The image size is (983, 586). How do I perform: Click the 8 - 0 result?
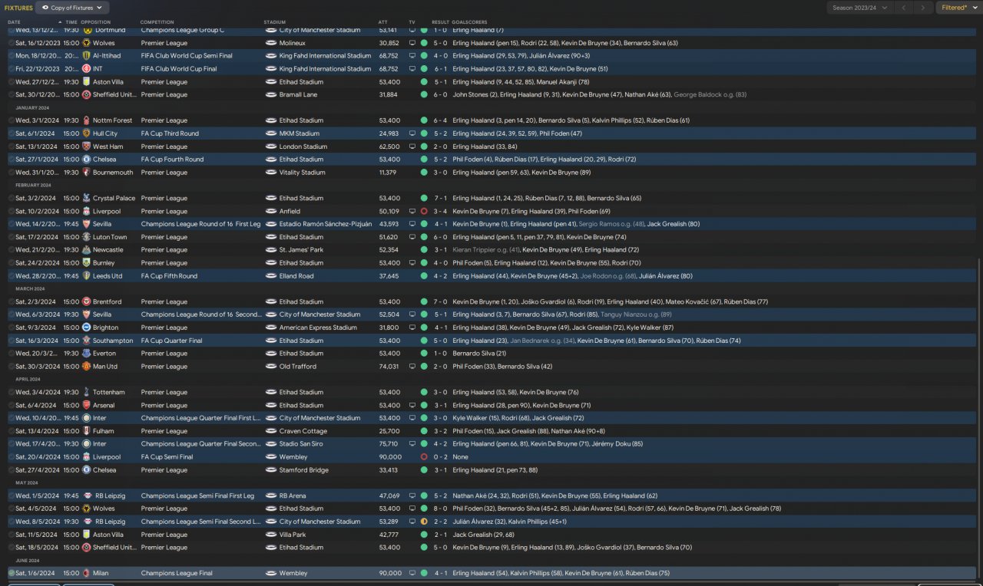tap(440, 509)
